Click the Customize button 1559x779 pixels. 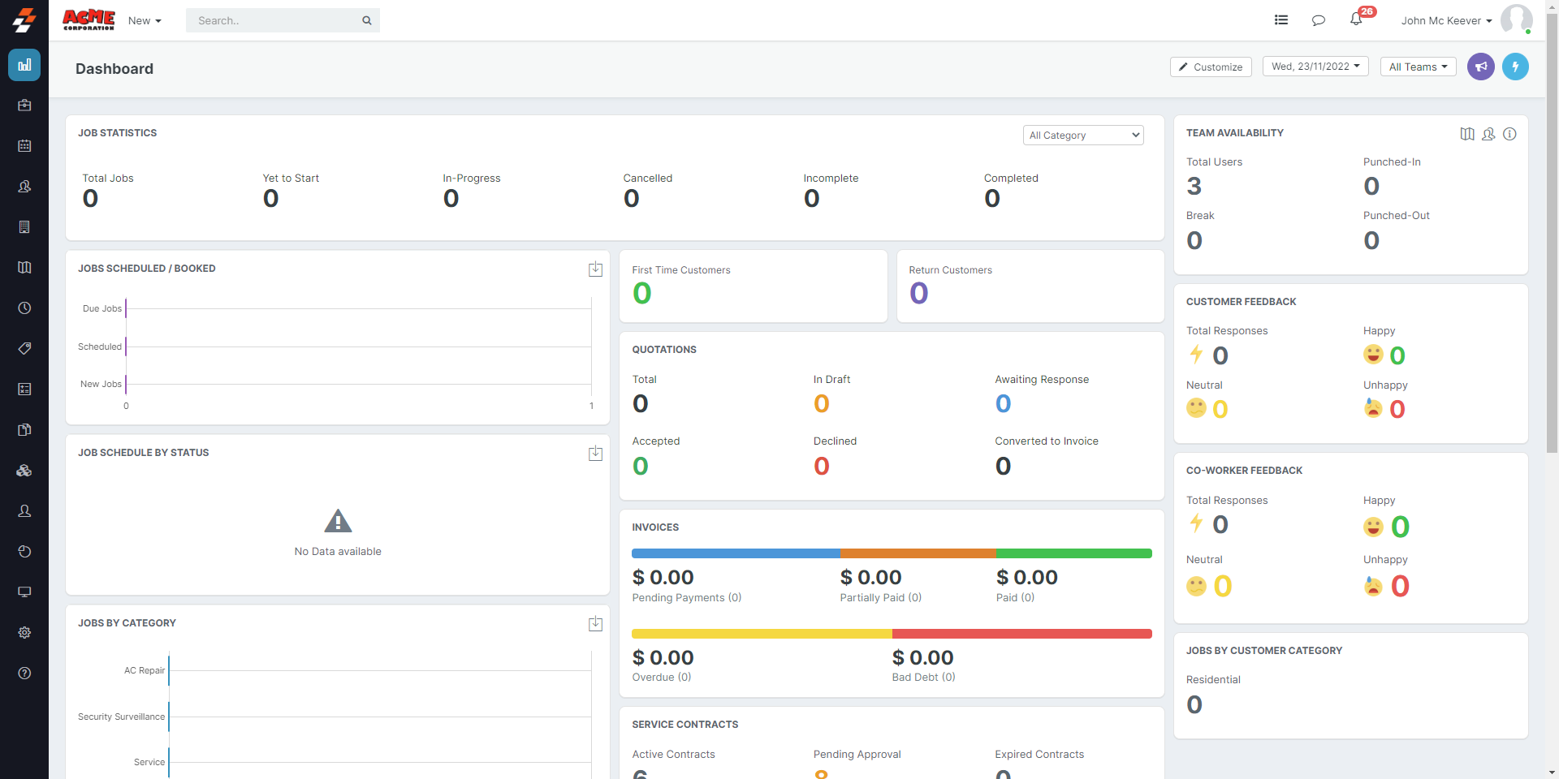pos(1210,67)
